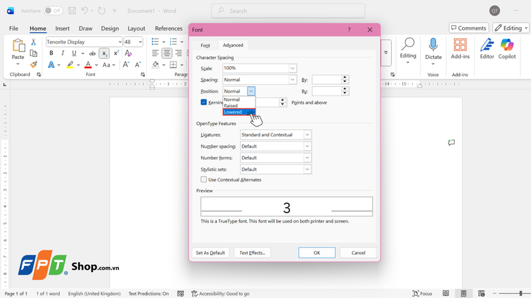Choose Lowered in the Position list
Viewport: 531px width, 298px height.
(x=239, y=112)
